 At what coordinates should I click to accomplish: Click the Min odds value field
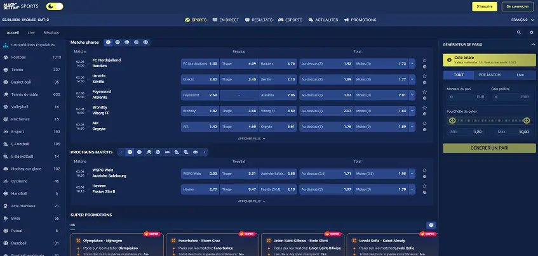(x=466, y=132)
